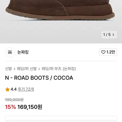Click the N - ROAD BOOTS / COCOA title
The width and height of the screenshot is (122, 122).
pyautogui.click(x=39, y=78)
